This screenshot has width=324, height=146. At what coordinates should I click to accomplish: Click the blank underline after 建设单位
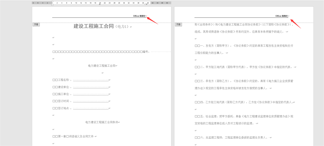(x=91, y=87)
